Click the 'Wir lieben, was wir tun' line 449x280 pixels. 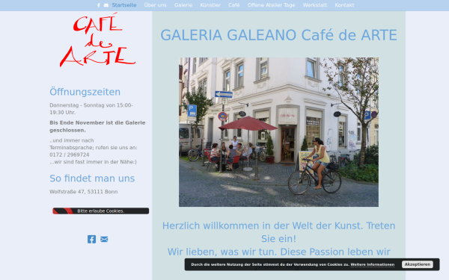[278, 252]
